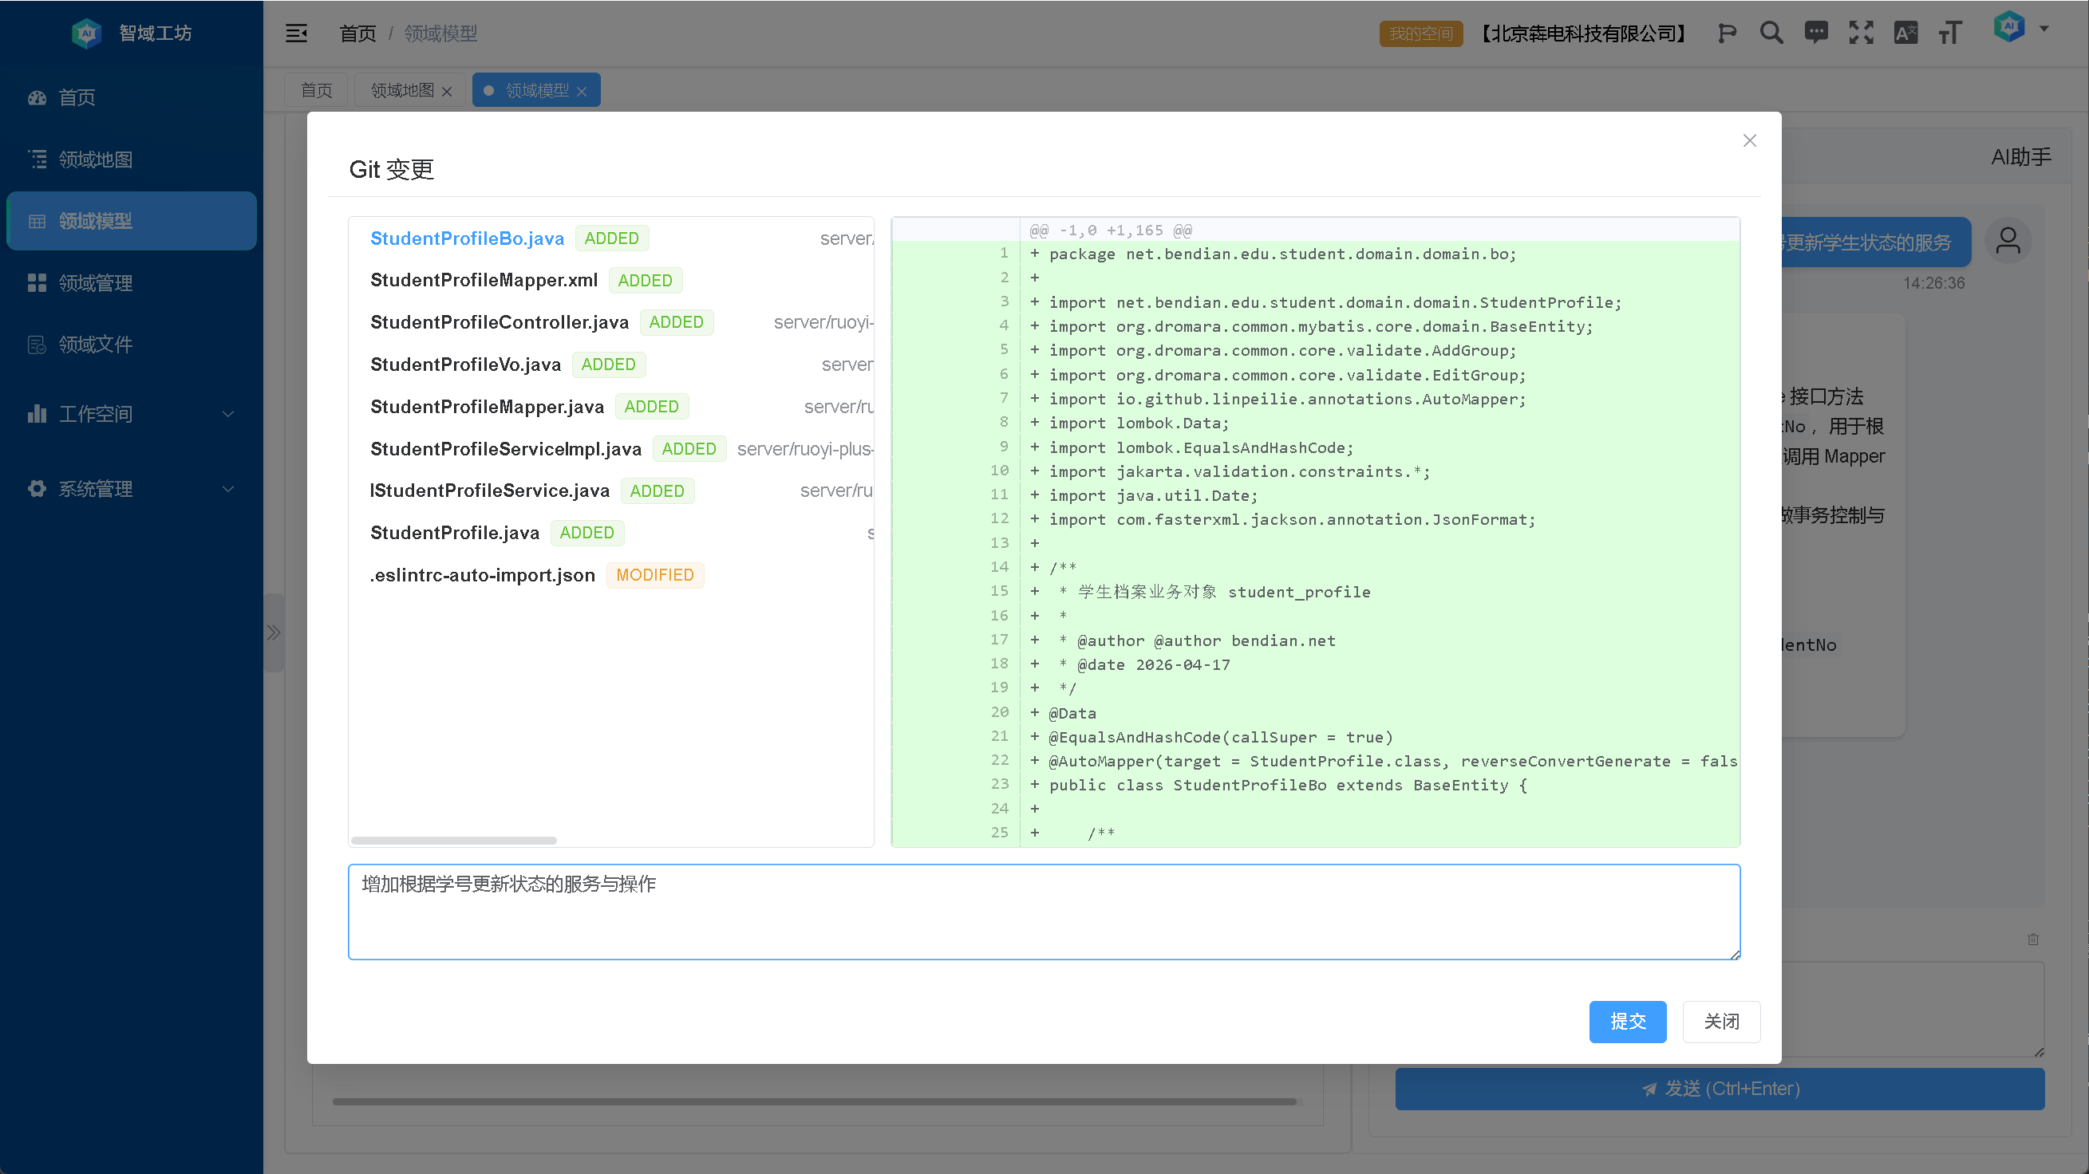Image resolution: width=2089 pixels, height=1174 pixels.
Task: Select StudentProfileMapper.xml in file list
Action: [x=484, y=281]
